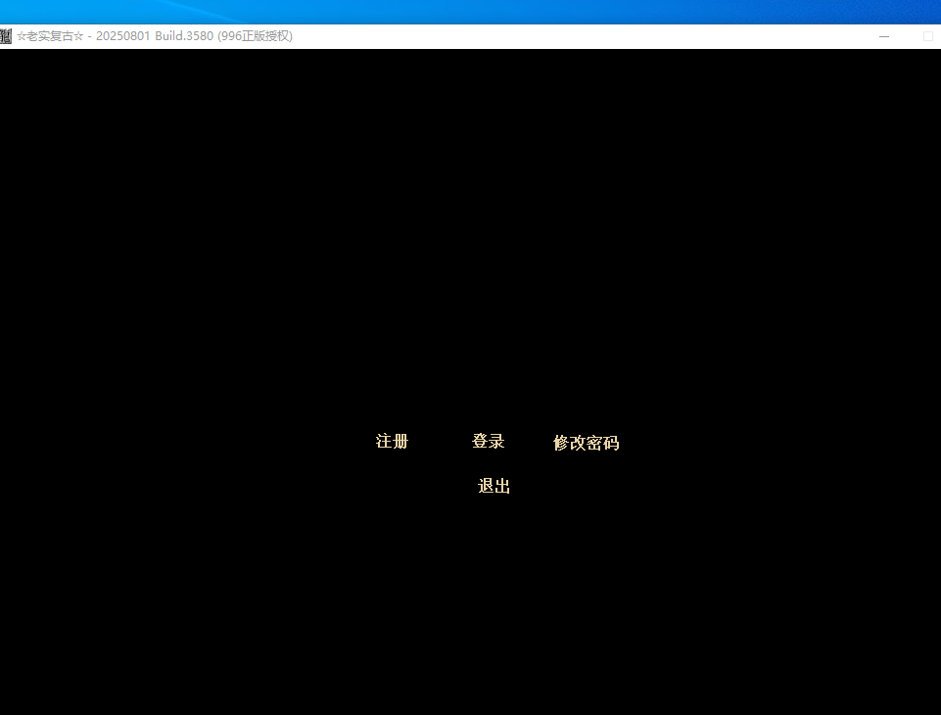Maximize the ☆老实复古☆ game window
941x715 pixels.
click(x=928, y=36)
